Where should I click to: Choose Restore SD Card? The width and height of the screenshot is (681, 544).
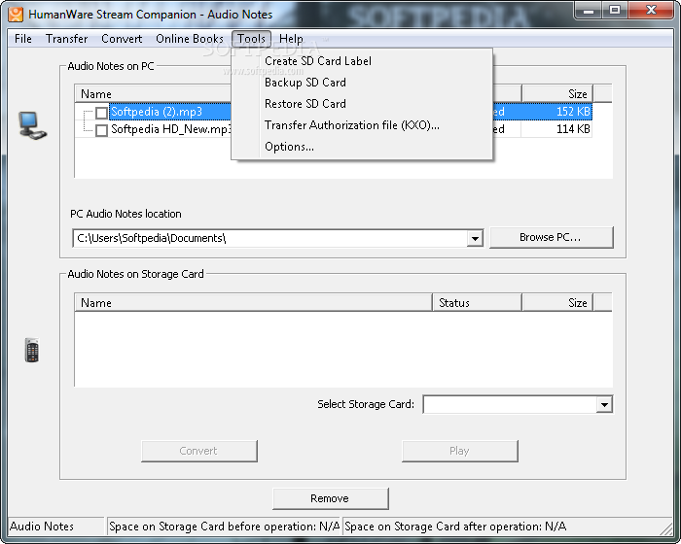(x=362, y=104)
